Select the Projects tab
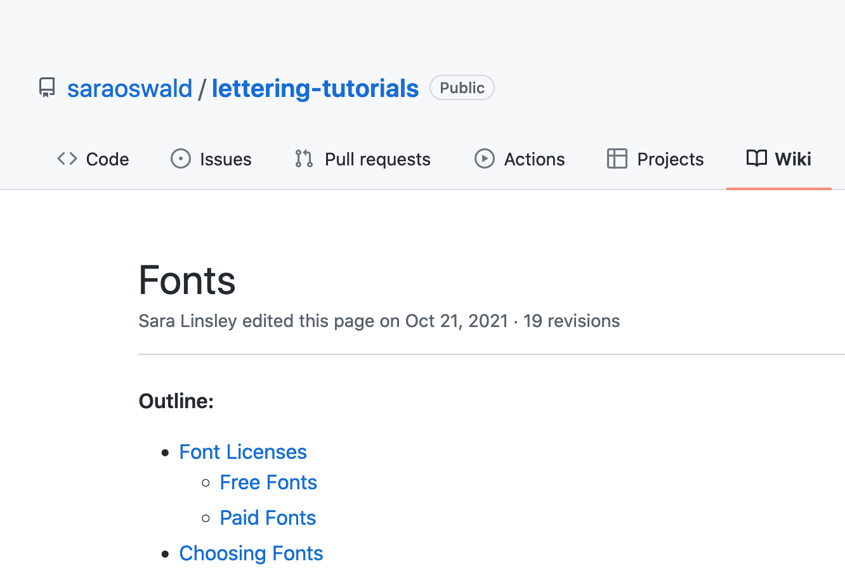Image resolution: width=845 pixels, height=578 pixels. coord(670,159)
